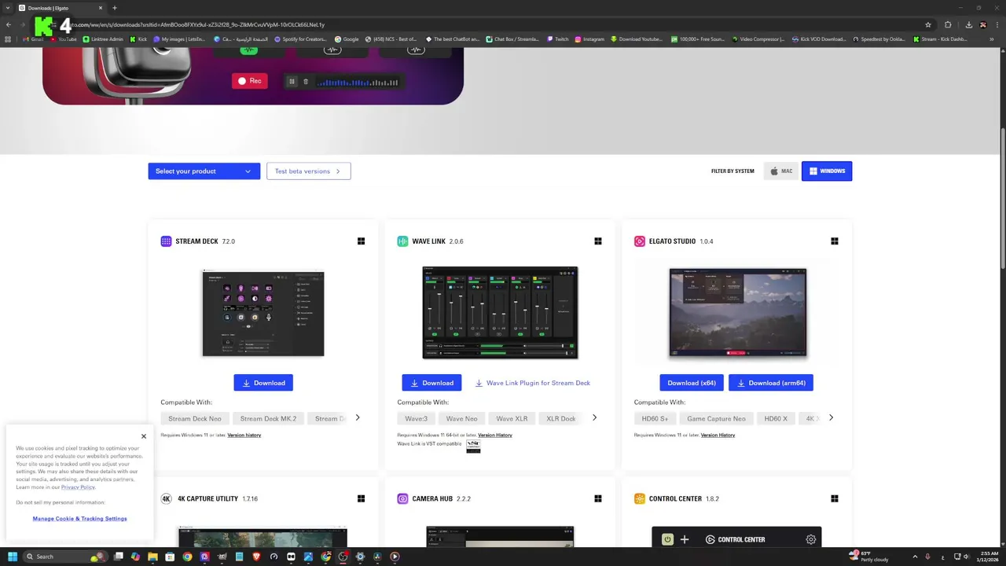Image resolution: width=1006 pixels, height=566 pixels.
Task: Download Elgato Studio x64 version
Action: (x=692, y=383)
